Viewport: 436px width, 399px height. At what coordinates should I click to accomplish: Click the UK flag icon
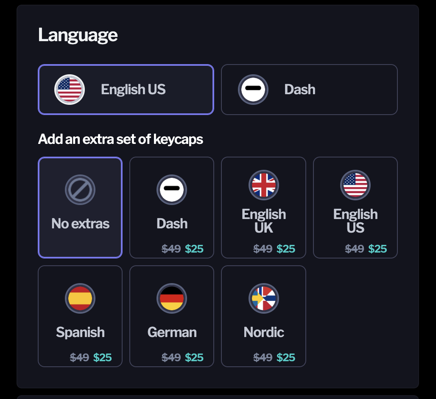click(x=264, y=185)
